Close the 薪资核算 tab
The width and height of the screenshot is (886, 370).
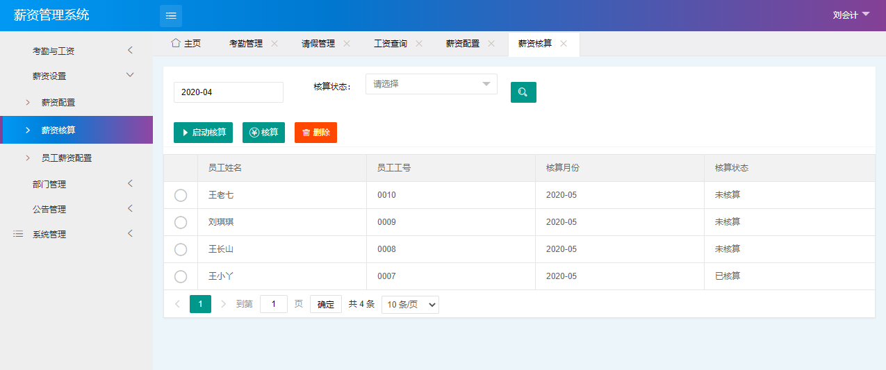point(564,43)
